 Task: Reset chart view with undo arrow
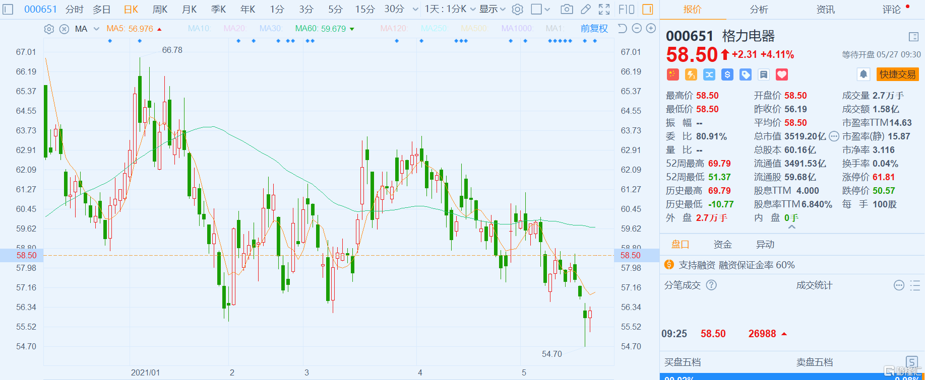pyautogui.click(x=623, y=29)
